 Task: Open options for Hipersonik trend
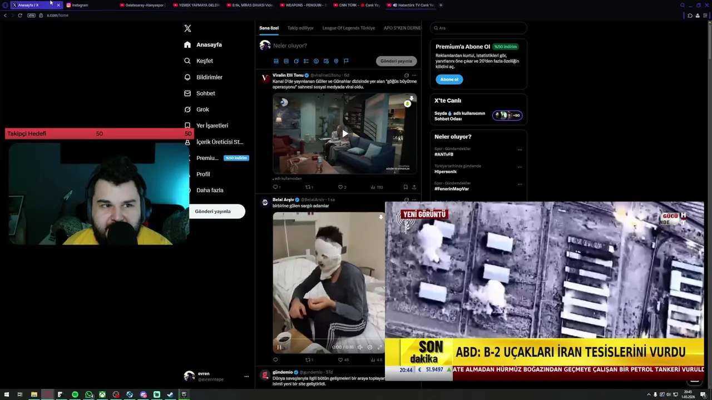[520, 167]
